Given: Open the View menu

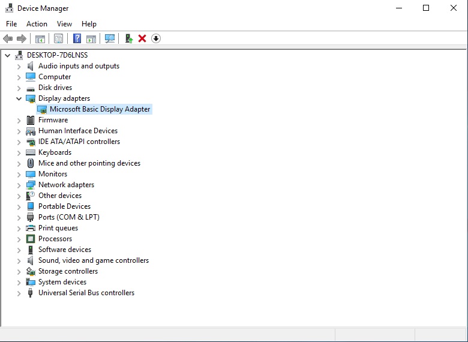Looking at the screenshot, I should click(64, 24).
